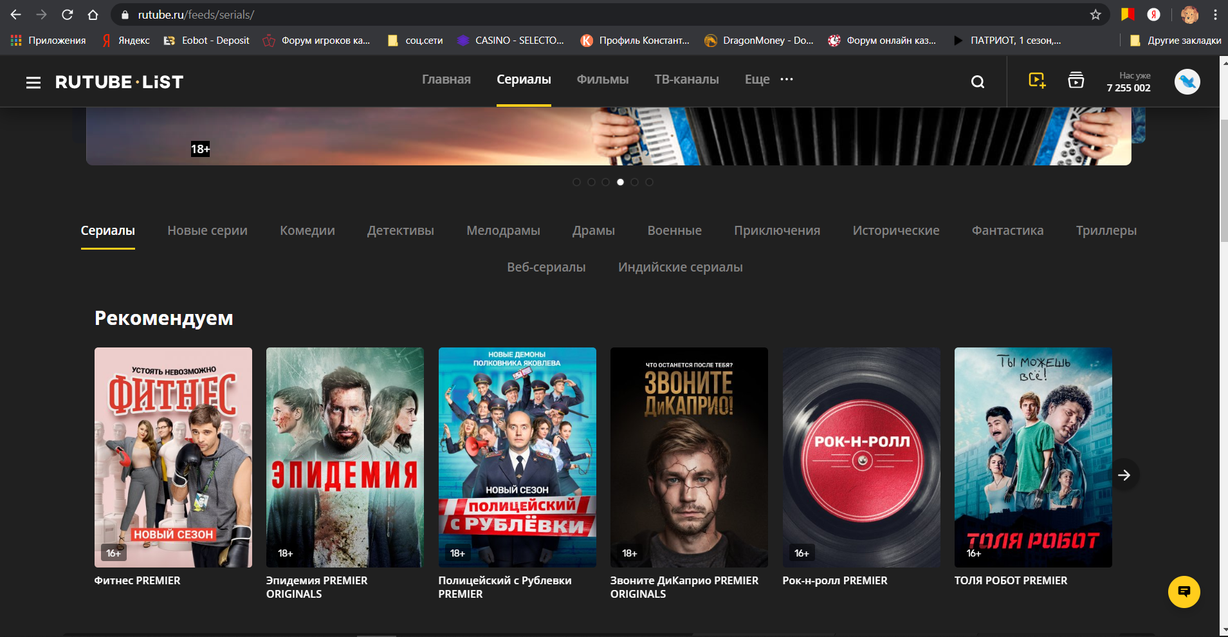Open the Chrome three-dot menu

[x=1215, y=14]
